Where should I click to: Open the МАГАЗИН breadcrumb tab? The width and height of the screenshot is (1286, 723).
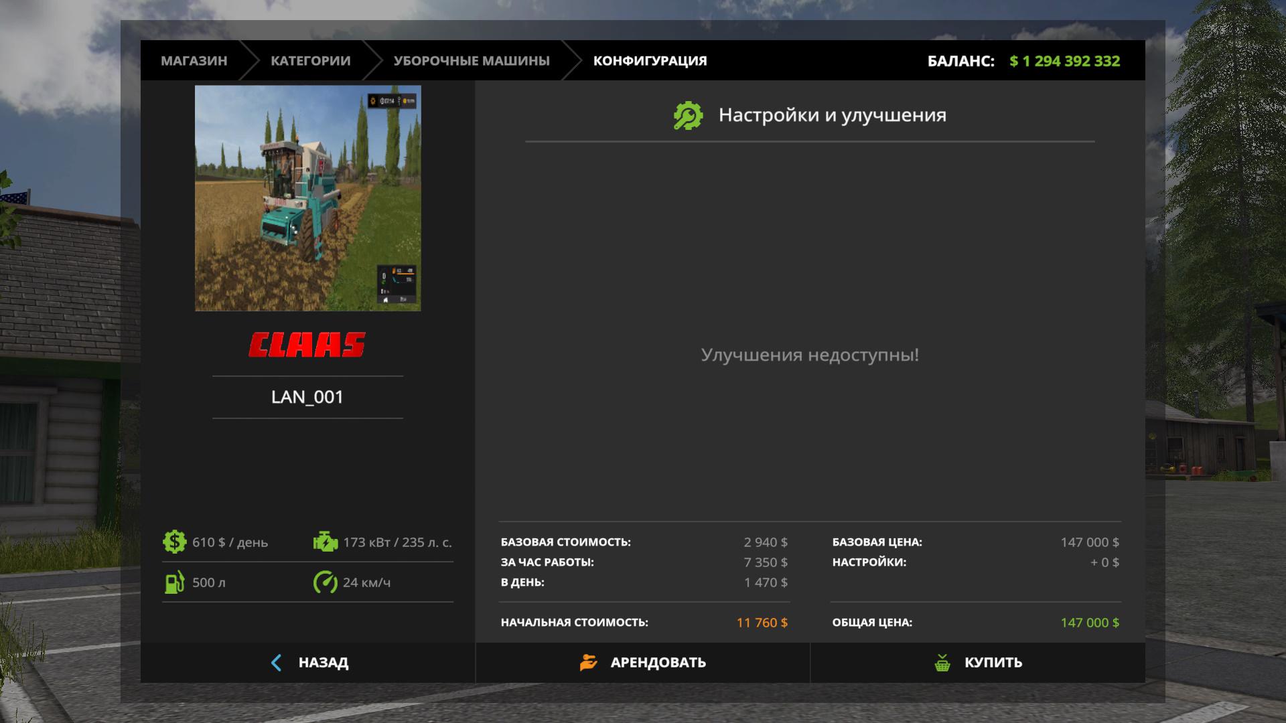[194, 61]
